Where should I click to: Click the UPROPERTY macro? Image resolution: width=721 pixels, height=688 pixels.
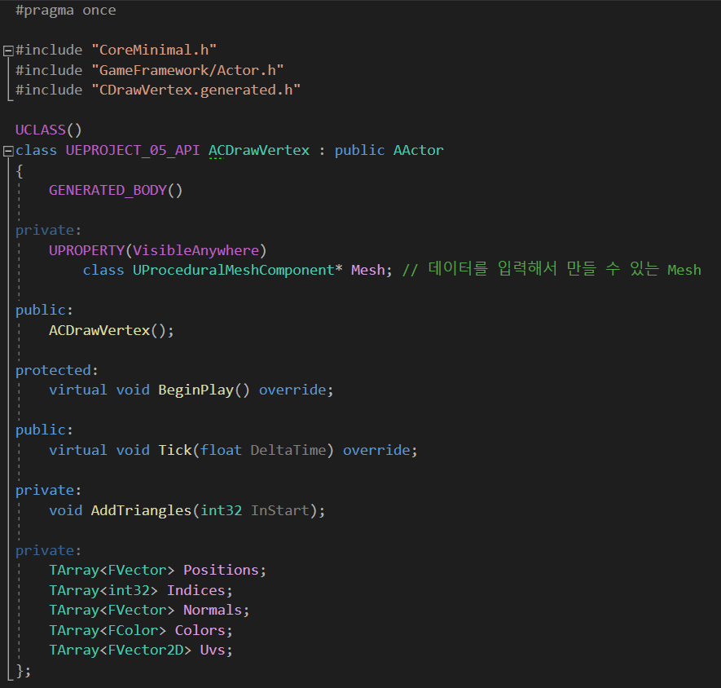click(x=87, y=250)
